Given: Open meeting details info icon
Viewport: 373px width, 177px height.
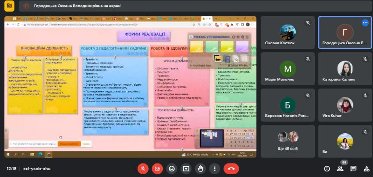Looking at the screenshot, I should 327,169.
